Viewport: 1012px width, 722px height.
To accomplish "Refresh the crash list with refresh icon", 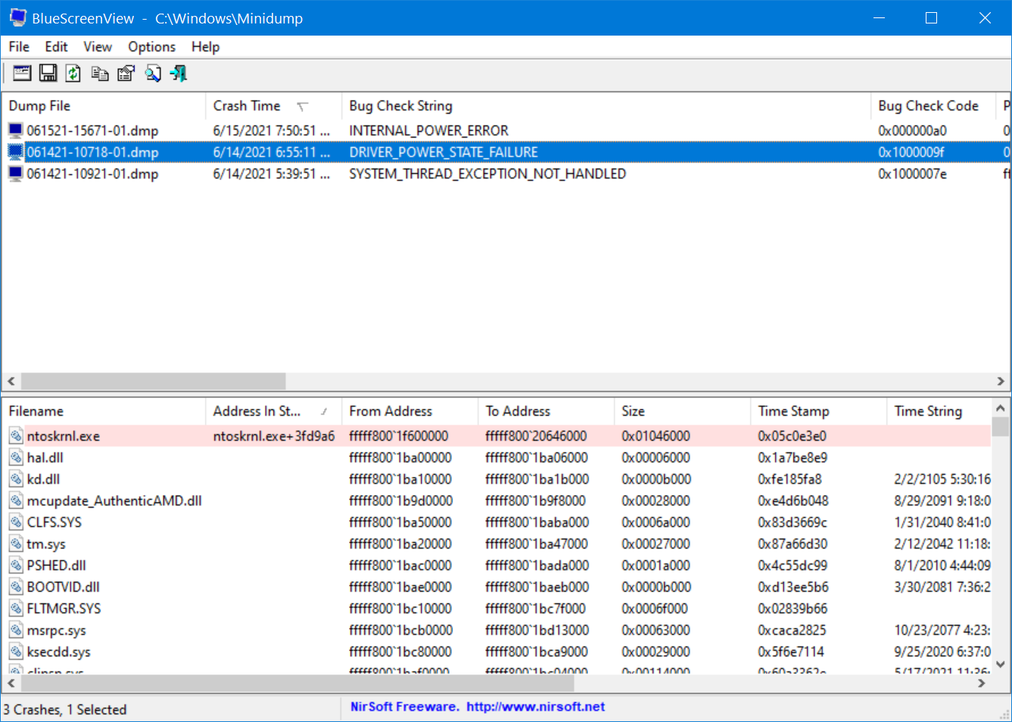I will point(73,73).
